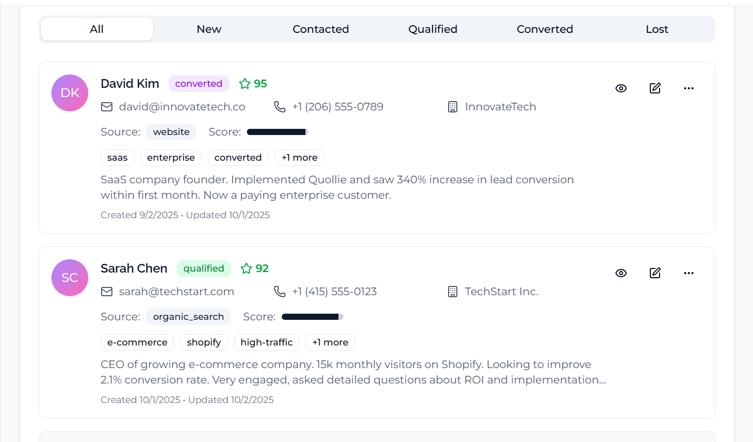The width and height of the screenshot is (753, 442).
Task: Edit David Kim's lead record
Action: pyautogui.click(x=655, y=88)
